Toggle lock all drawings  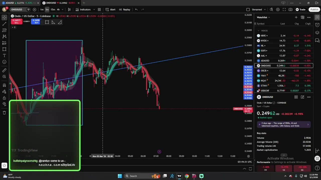coord(4,98)
